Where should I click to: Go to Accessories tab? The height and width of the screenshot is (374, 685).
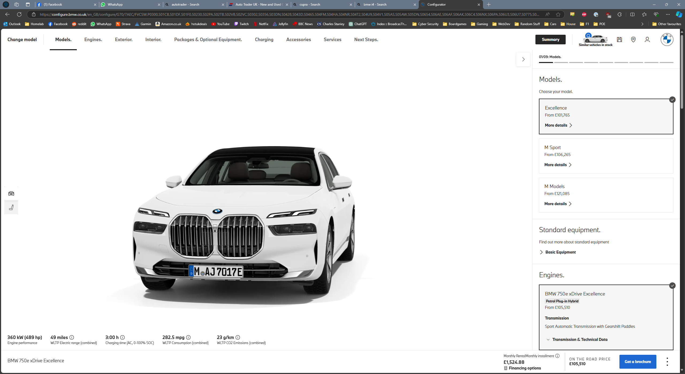tap(299, 40)
